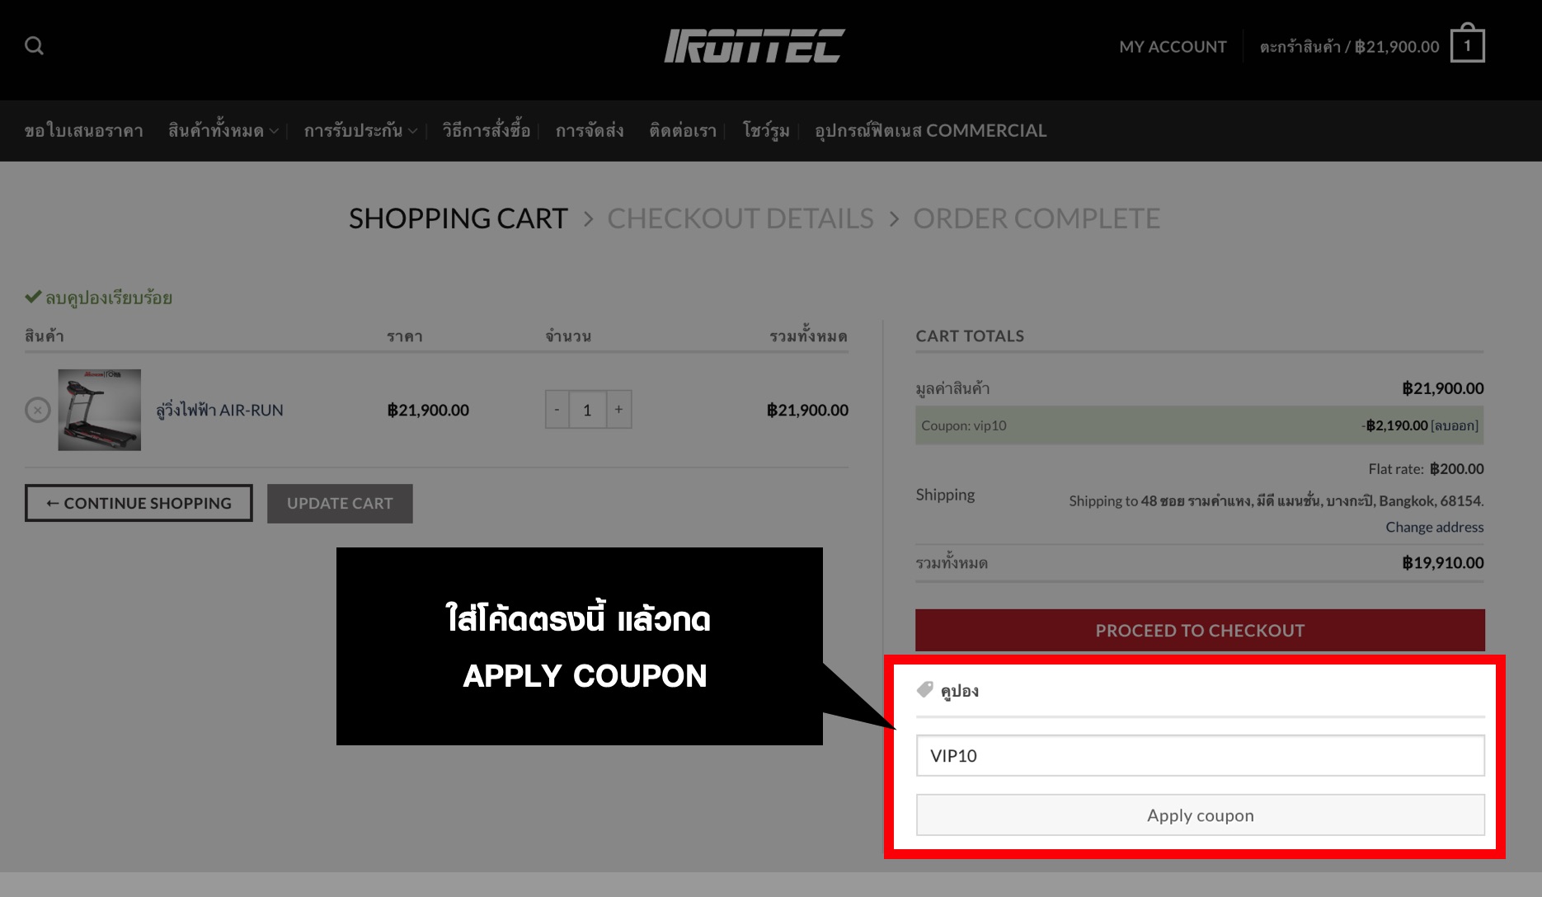The width and height of the screenshot is (1542, 897).
Task: Open โชว์รูม menu item
Action: click(766, 131)
